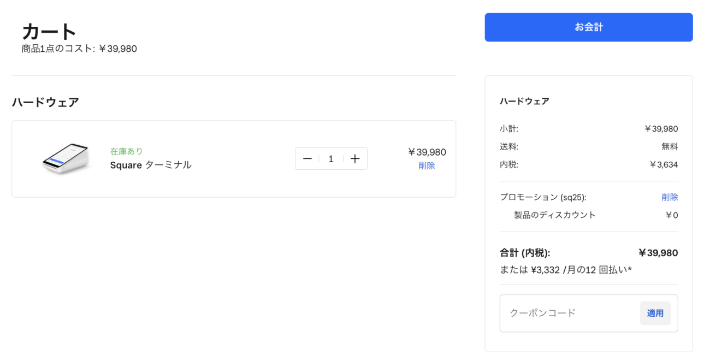710x361 pixels.
Task: Decrease Square ターミナル quantity with minus
Action: pyautogui.click(x=307, y=159)
